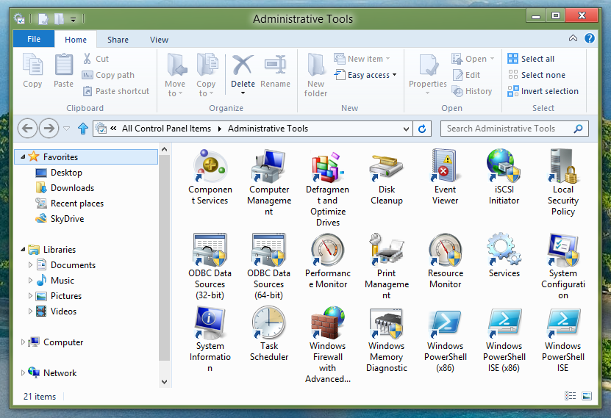Image resolution: width=611 pixels, height=418 pixels.
Task: Open recent locations dropdown arrow
Action: click(67, 129)
